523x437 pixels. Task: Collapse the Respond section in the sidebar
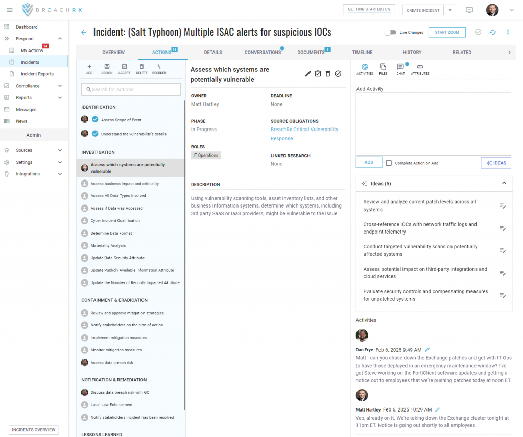[60, 39]
